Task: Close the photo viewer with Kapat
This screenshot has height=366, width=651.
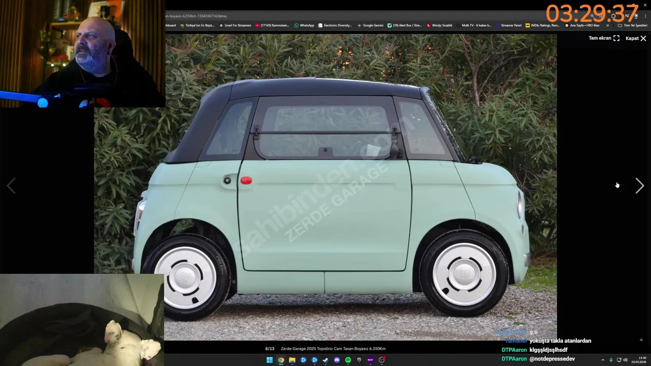Action: (636, 38)
